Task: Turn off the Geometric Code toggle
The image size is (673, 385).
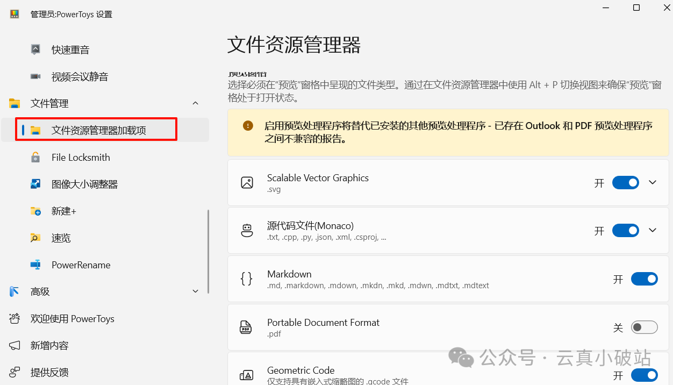Action: click(645, 375)
